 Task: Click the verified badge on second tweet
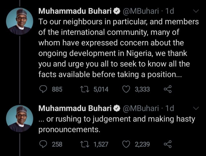point(117,108)
